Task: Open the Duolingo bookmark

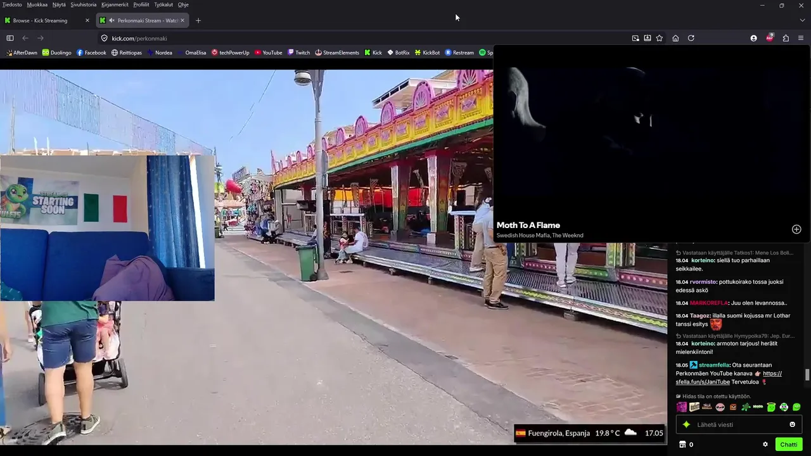Action: click(x=57, y=53)
